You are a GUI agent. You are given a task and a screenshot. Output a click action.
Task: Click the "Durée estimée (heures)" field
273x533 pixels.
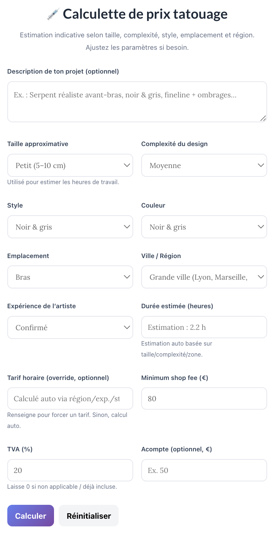(204, 327)
